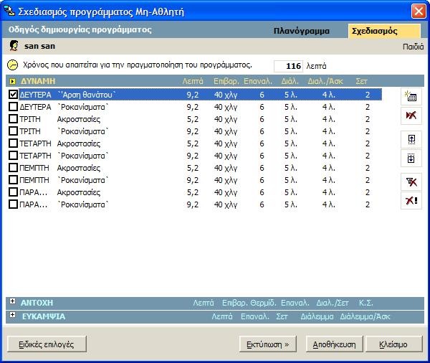
Task: Click the delete all red-X exclamation icon
Action: 411,200
